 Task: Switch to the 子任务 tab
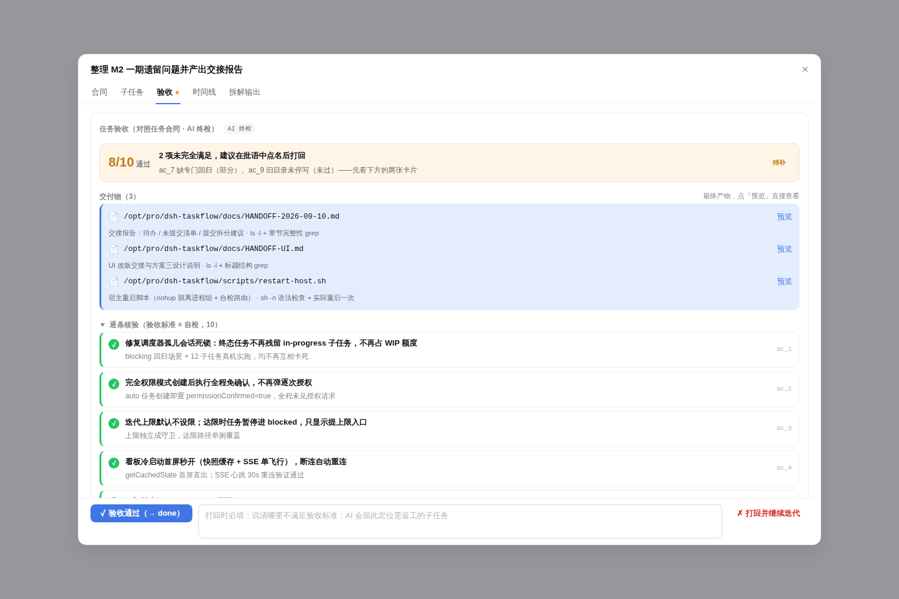click(132, 92)
